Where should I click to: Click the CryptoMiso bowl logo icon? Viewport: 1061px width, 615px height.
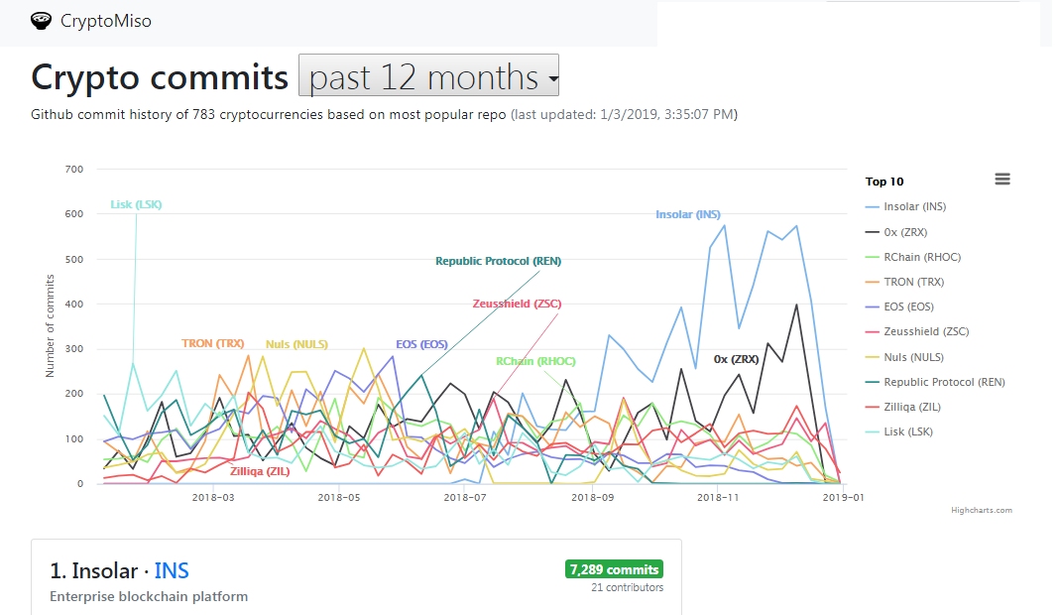42,21
